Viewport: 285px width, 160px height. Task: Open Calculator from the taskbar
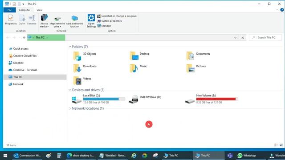(59, 156)
